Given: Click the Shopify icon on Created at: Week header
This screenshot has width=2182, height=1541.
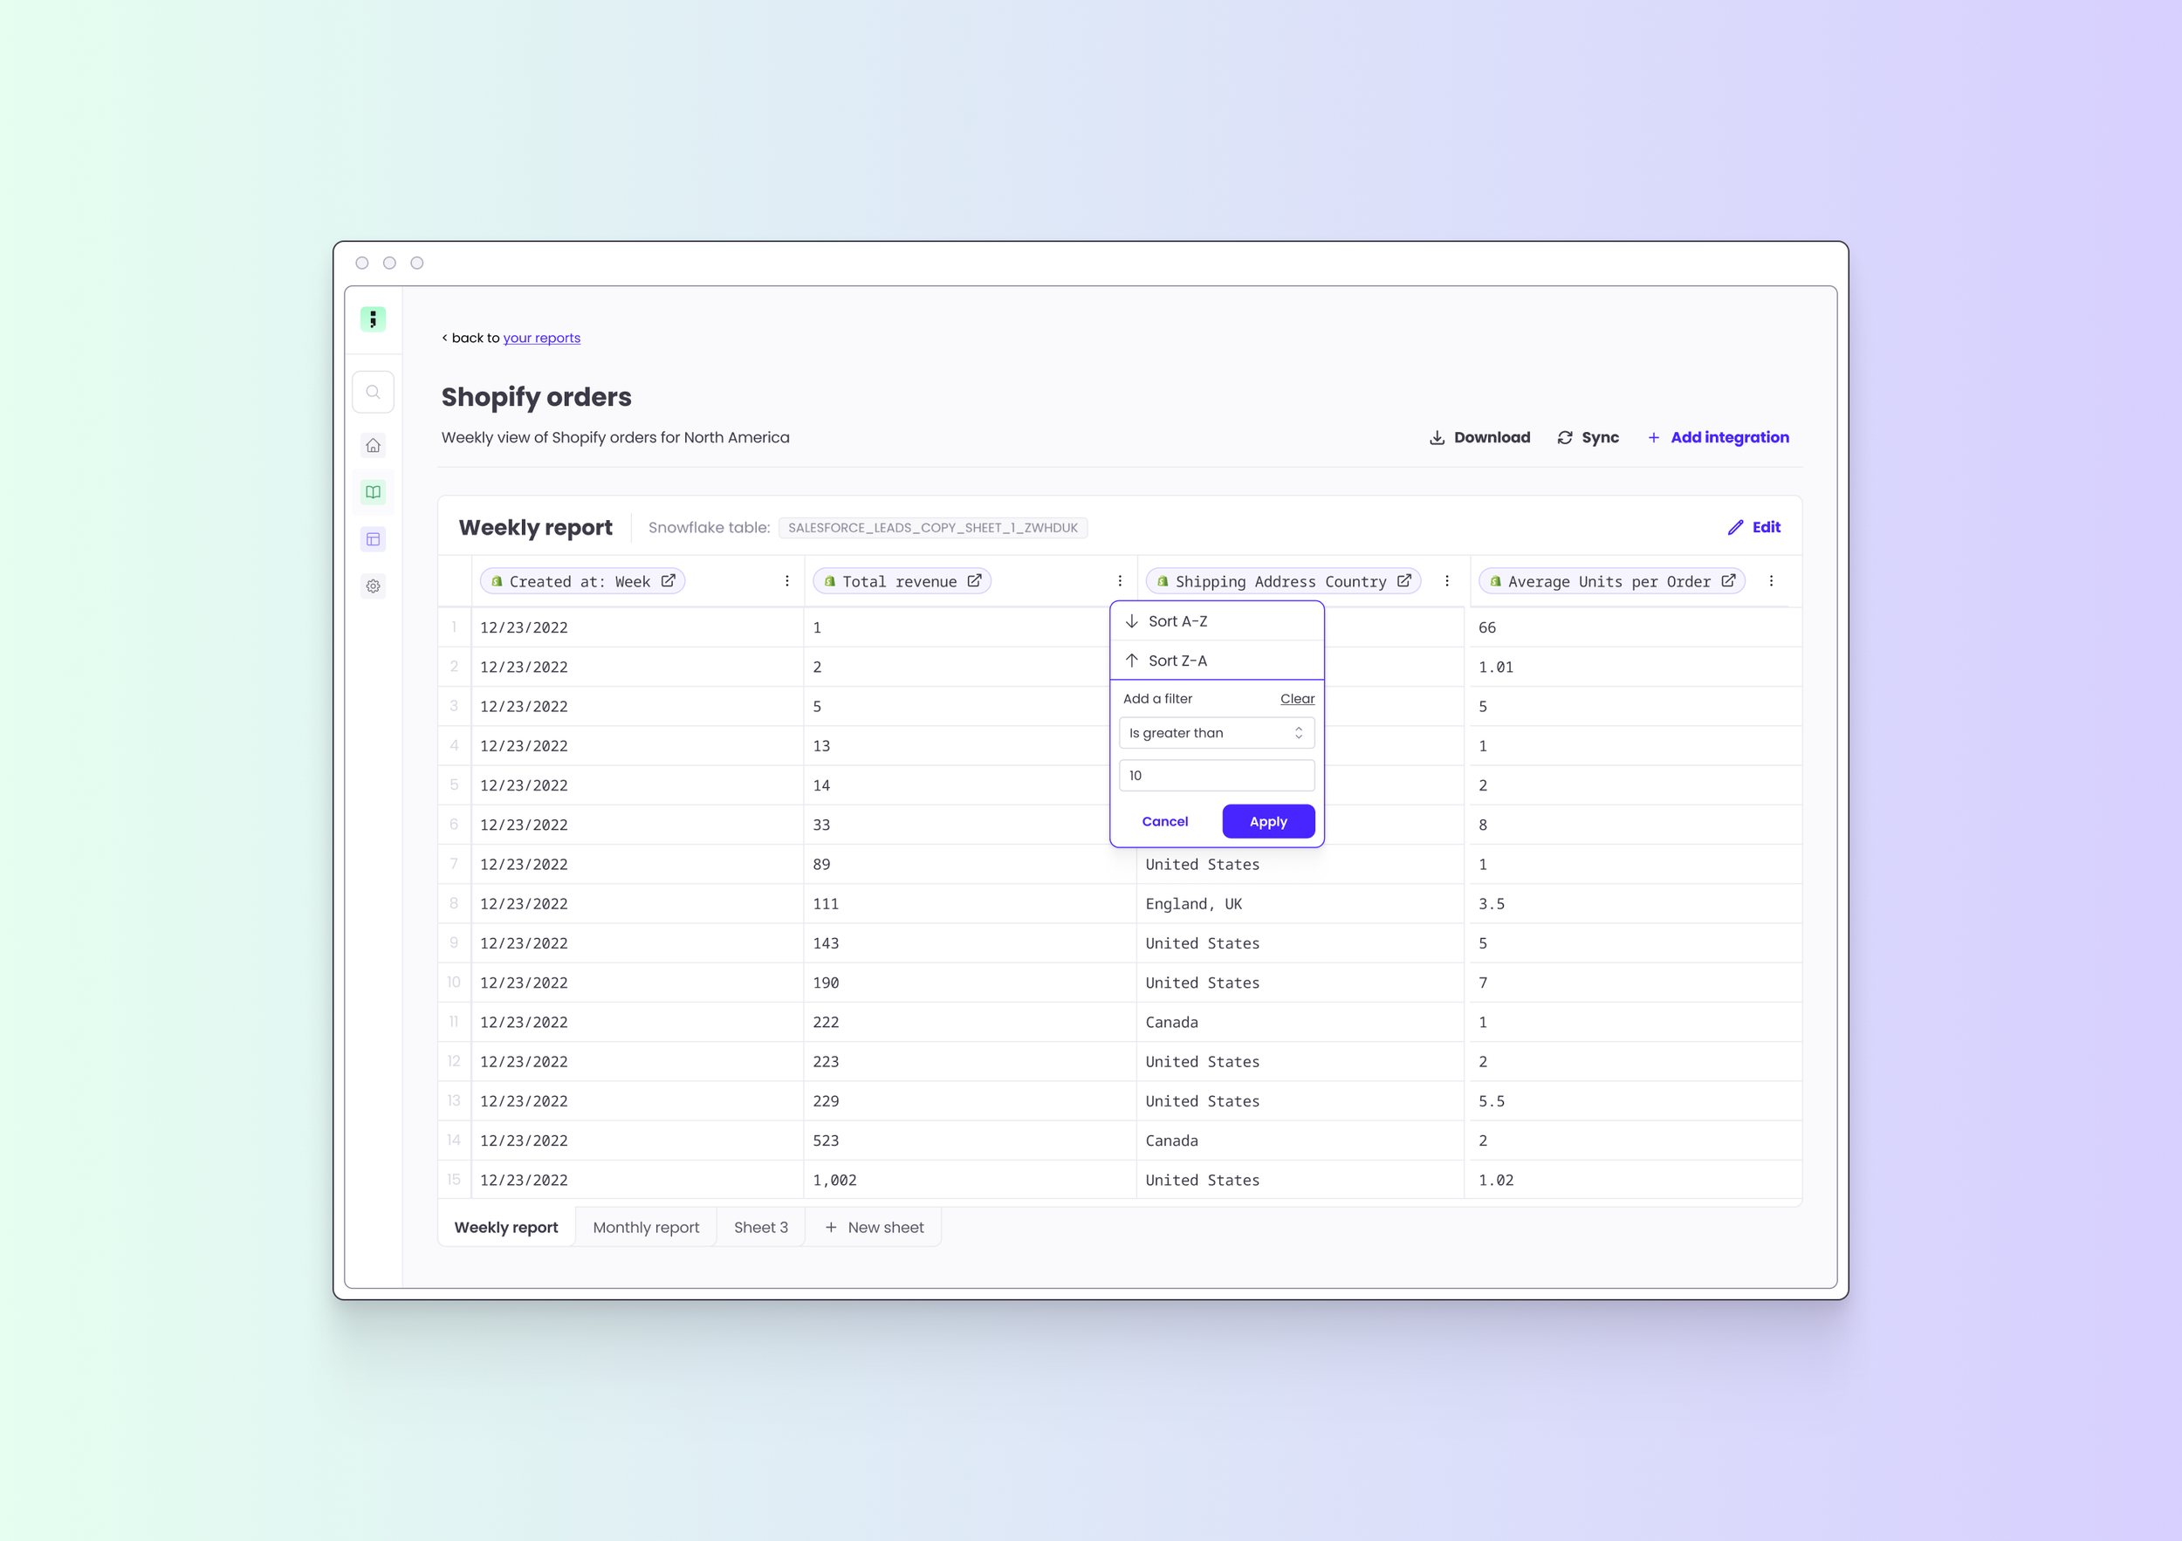Looking at the screenshot, I should 496,580.
